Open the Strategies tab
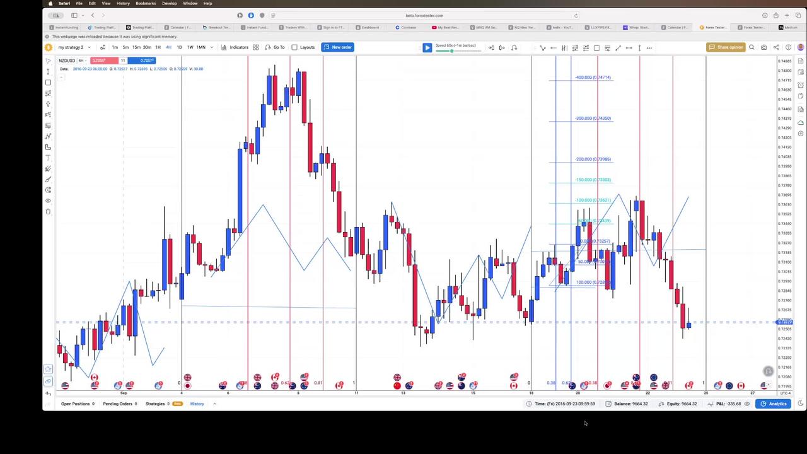 pyautogui.click(x=163, y=404)
